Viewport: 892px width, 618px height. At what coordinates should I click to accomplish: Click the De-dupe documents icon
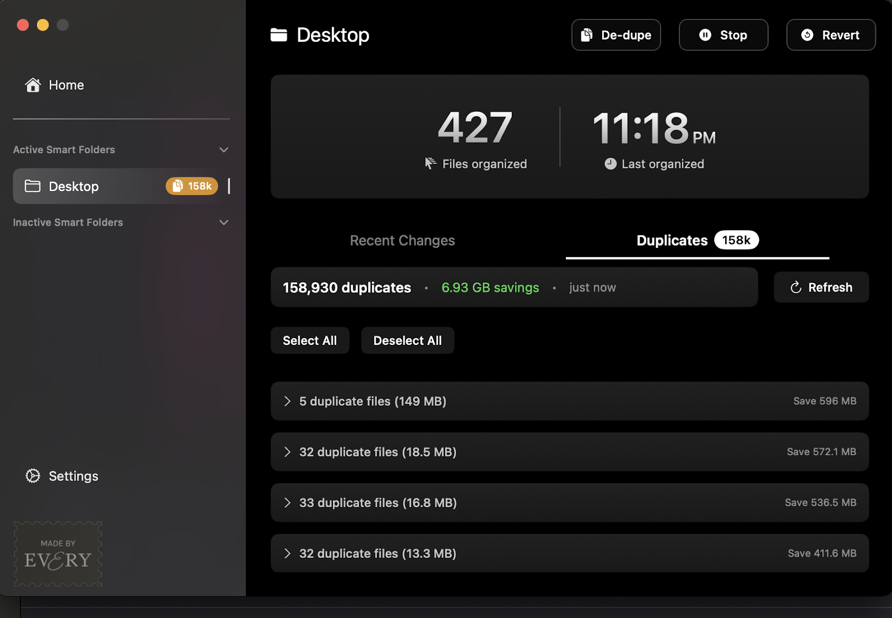point(586,35)
